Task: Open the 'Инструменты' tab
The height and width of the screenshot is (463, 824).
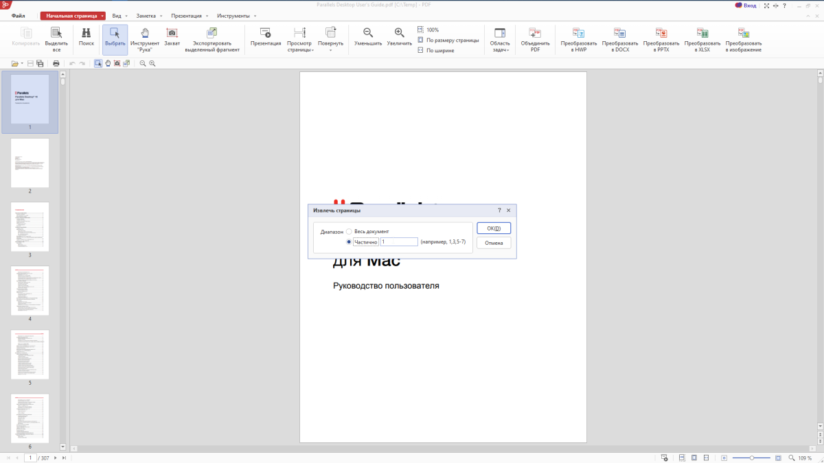Action: (x=233, y=15)
